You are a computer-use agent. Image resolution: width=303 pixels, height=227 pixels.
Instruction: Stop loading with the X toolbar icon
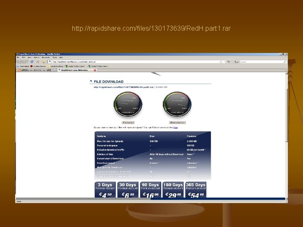point(38,62)
